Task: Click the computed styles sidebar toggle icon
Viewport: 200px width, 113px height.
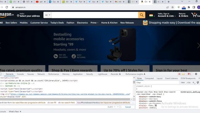Action: pyautogui.click(x=198, y=83)
